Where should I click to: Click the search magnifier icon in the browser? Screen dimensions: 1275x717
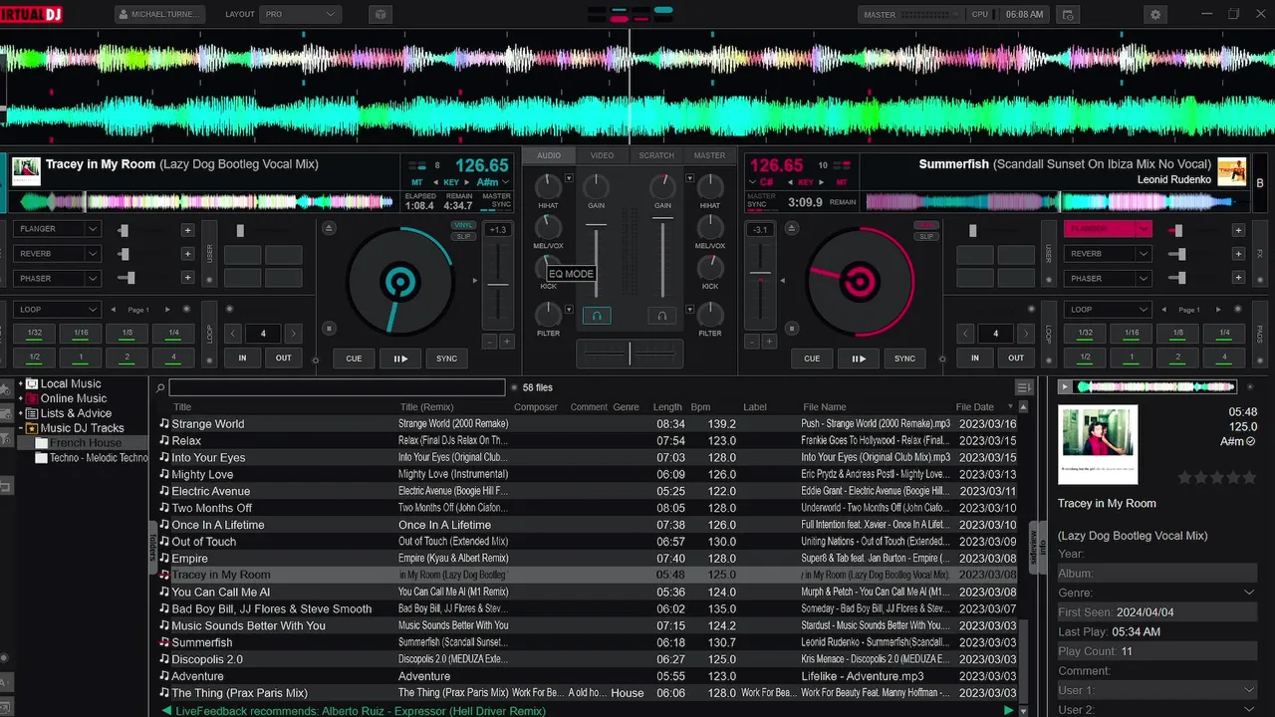pos(160,387)
